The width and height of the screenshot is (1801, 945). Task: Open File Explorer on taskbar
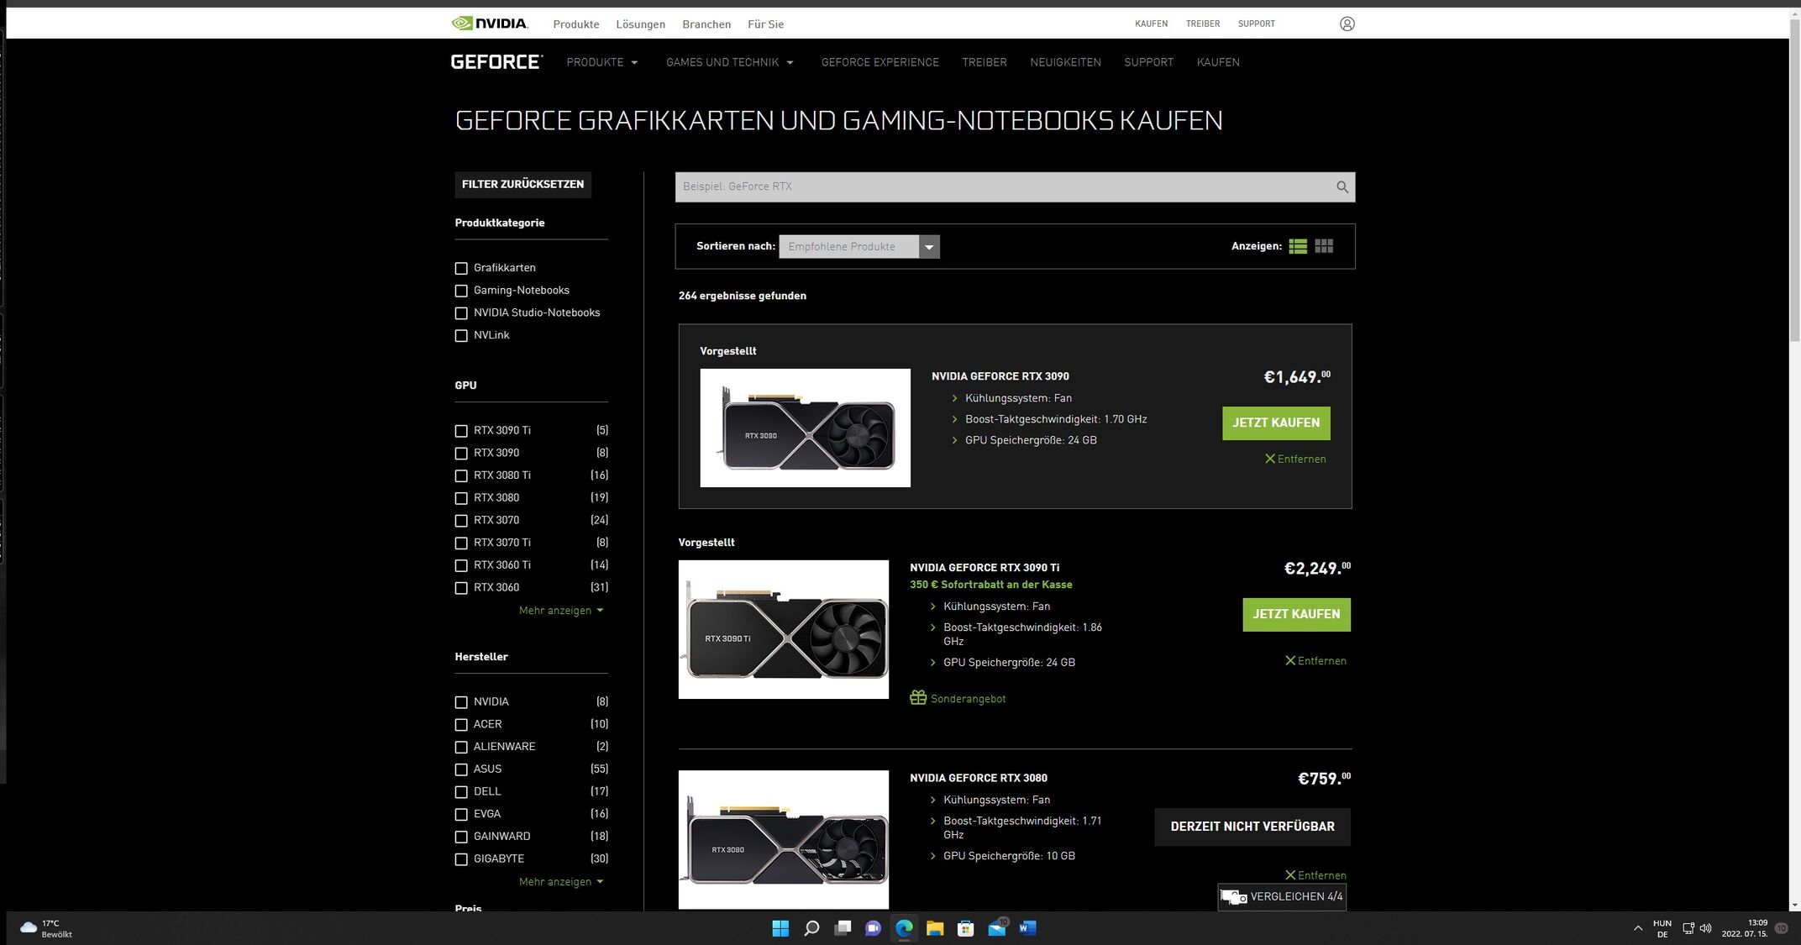[x=935, y=928]
